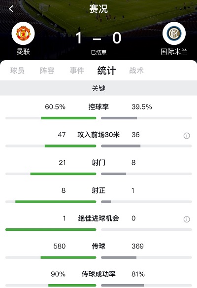The width and height of the screenshot is (197, 288).
Task: Tap the 曼联 team name
Action: click(23, 52)
